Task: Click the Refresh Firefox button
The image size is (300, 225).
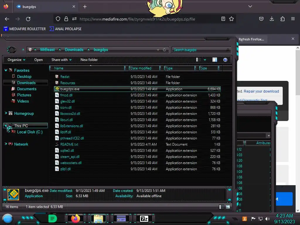Action: click(x=251, y=39)
